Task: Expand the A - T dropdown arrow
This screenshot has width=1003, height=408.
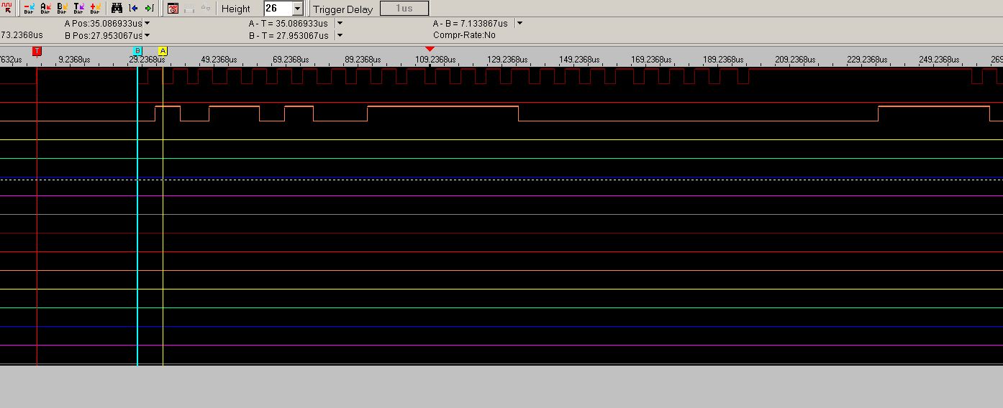Action: coord(340,23)
